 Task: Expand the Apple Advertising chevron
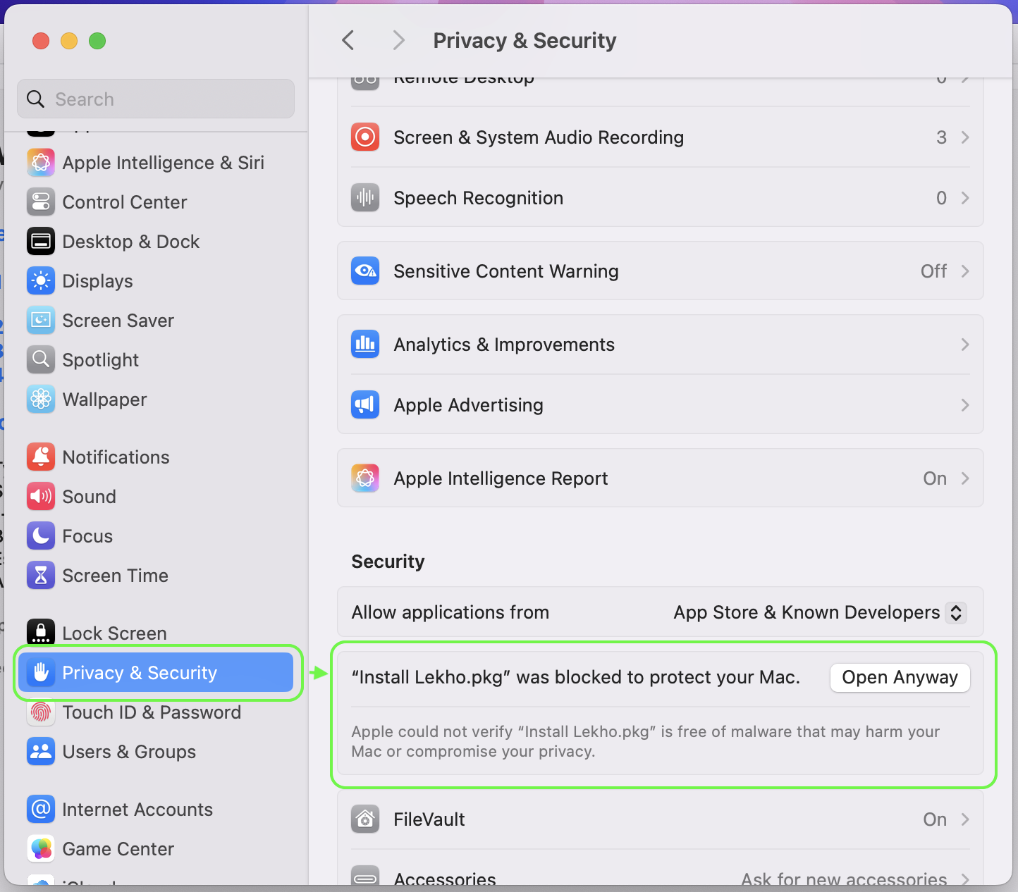click(x=965, y=405)
